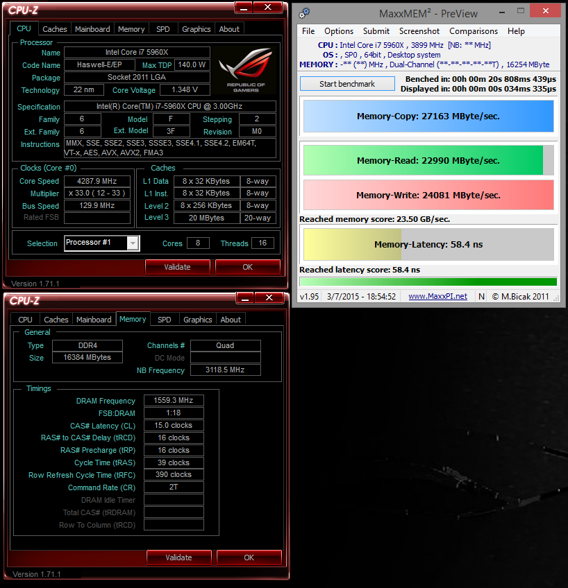Click the Row Refresh Cycle Time 390 clocks value

pos(174,475)
